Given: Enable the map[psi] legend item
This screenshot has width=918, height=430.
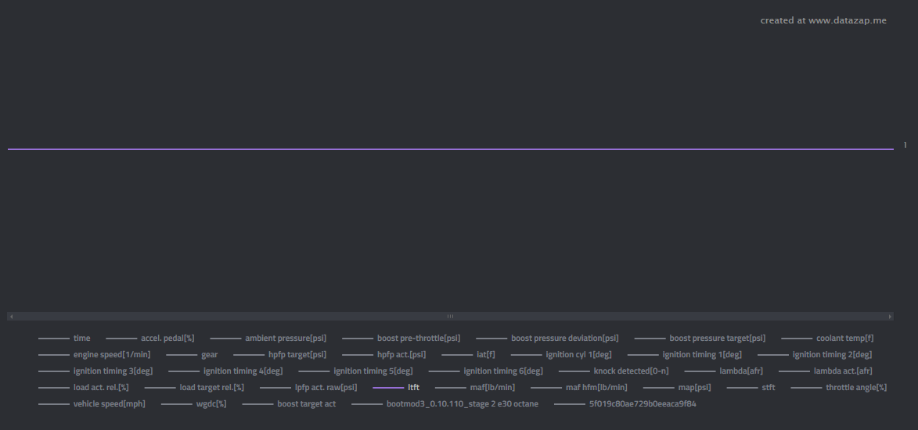Looking at the screenshot, I should (694, 387).
